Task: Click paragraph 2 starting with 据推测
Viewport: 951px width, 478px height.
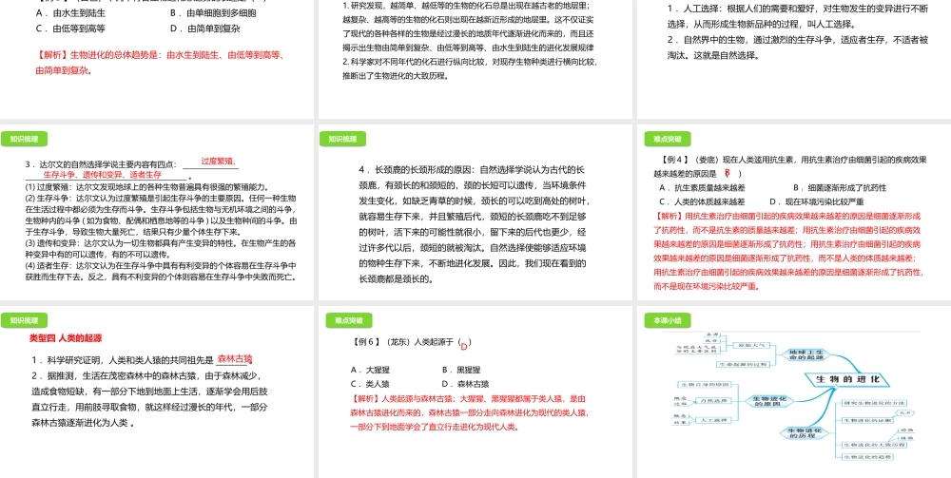Action: [x=150, y=399]
